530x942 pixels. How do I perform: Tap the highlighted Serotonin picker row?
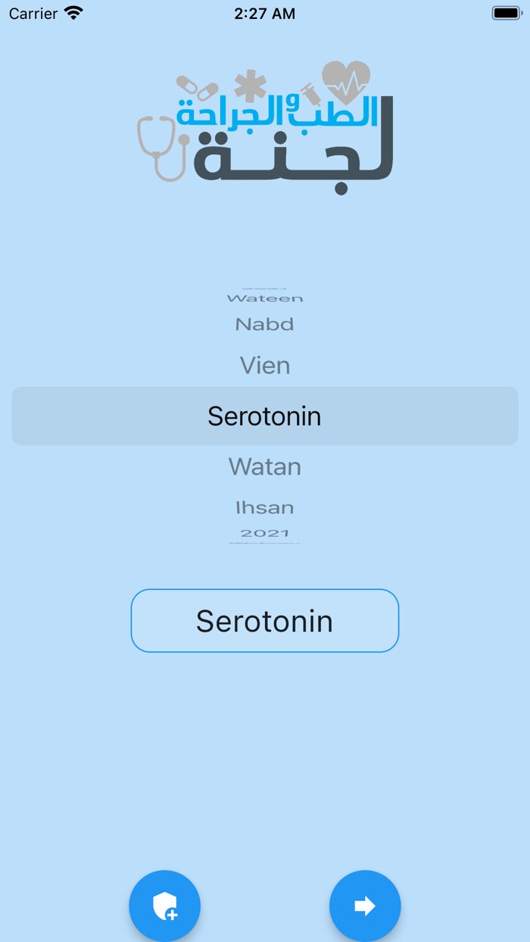coord(265,416)
